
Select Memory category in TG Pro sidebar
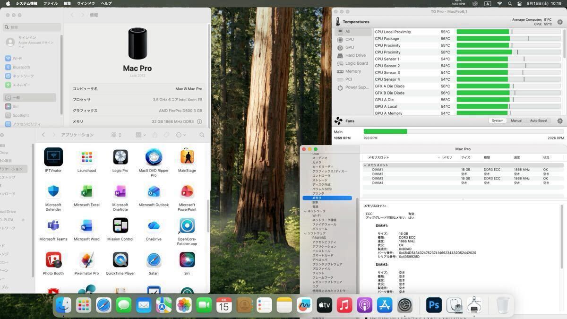point(353,71)
